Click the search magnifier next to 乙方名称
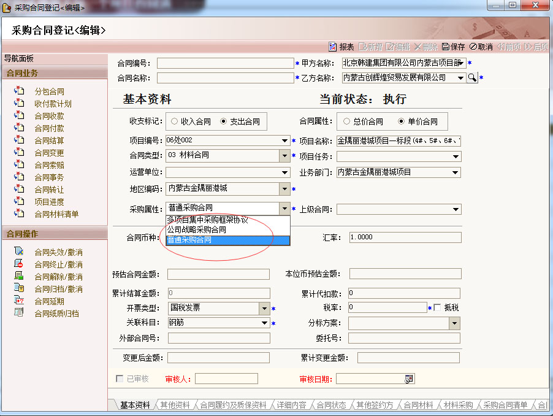The image size is (553, 416). [472, 78]
